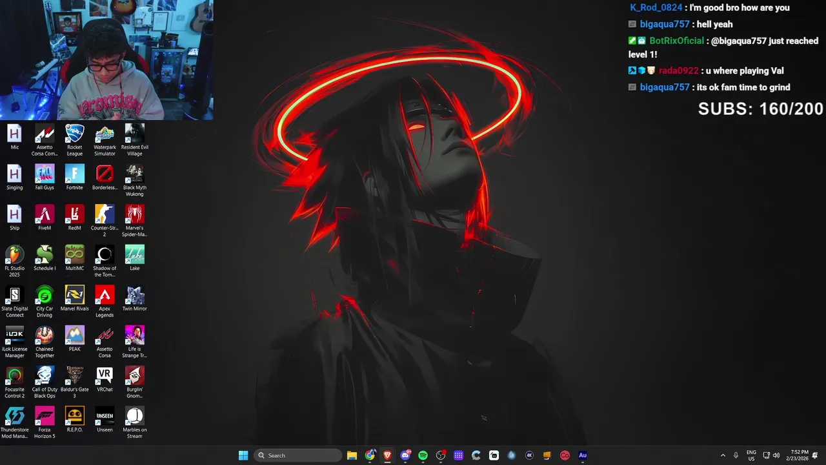
Task: Open Adobe Audition from the taskbar
Action: tap(583, 455)
